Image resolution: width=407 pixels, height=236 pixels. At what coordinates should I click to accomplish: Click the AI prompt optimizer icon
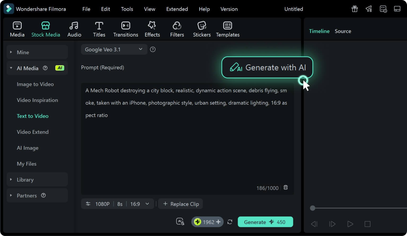tap(180, 222)
